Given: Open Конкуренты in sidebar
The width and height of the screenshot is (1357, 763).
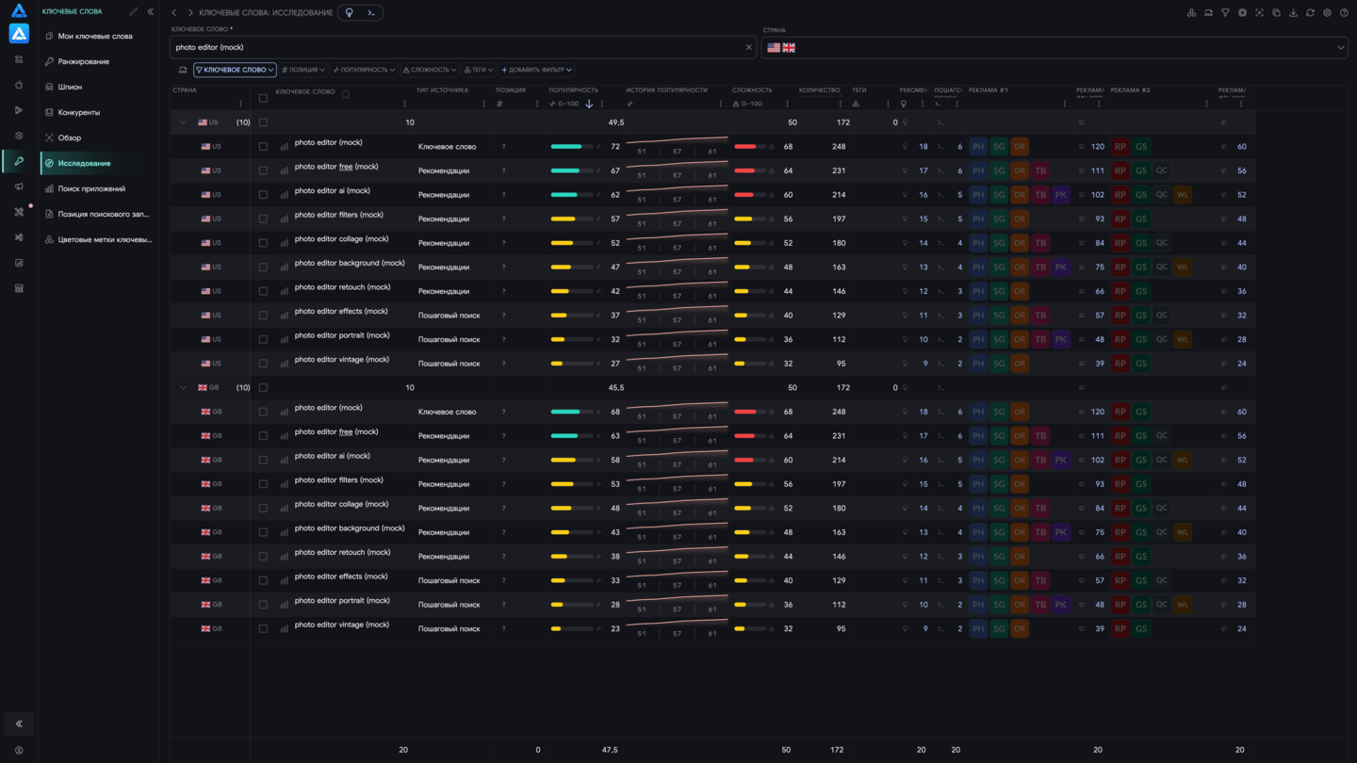Looking at the screenshot, I should click(x=98, y=112).
